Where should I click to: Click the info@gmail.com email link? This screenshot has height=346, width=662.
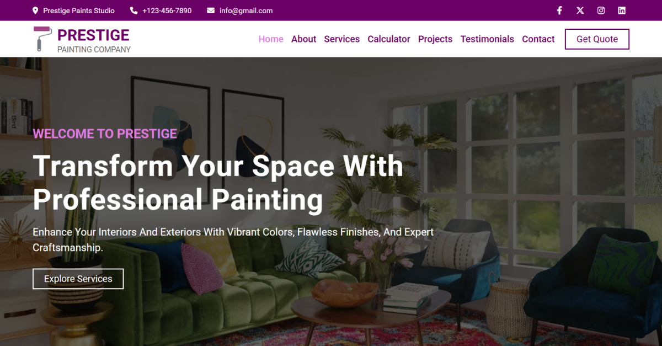[246, 10]
